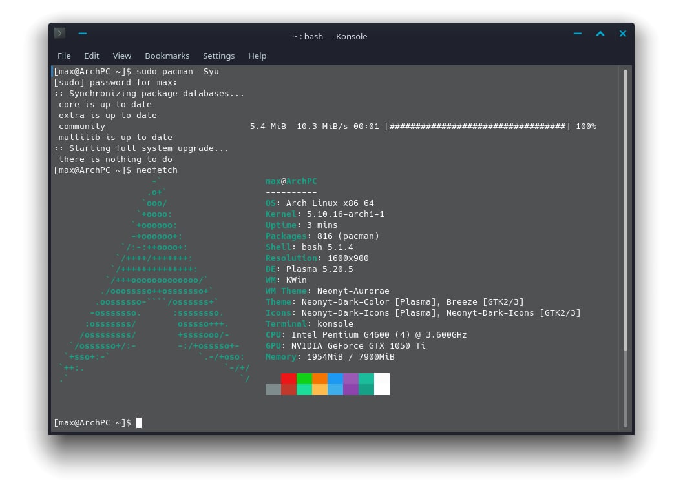683x490 pixels.
Task: Click the white color block
Action: [x=382, y=384]
